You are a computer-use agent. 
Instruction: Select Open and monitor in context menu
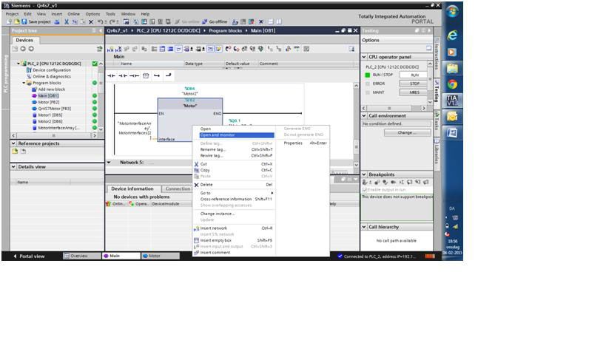[x=236, y=135]
